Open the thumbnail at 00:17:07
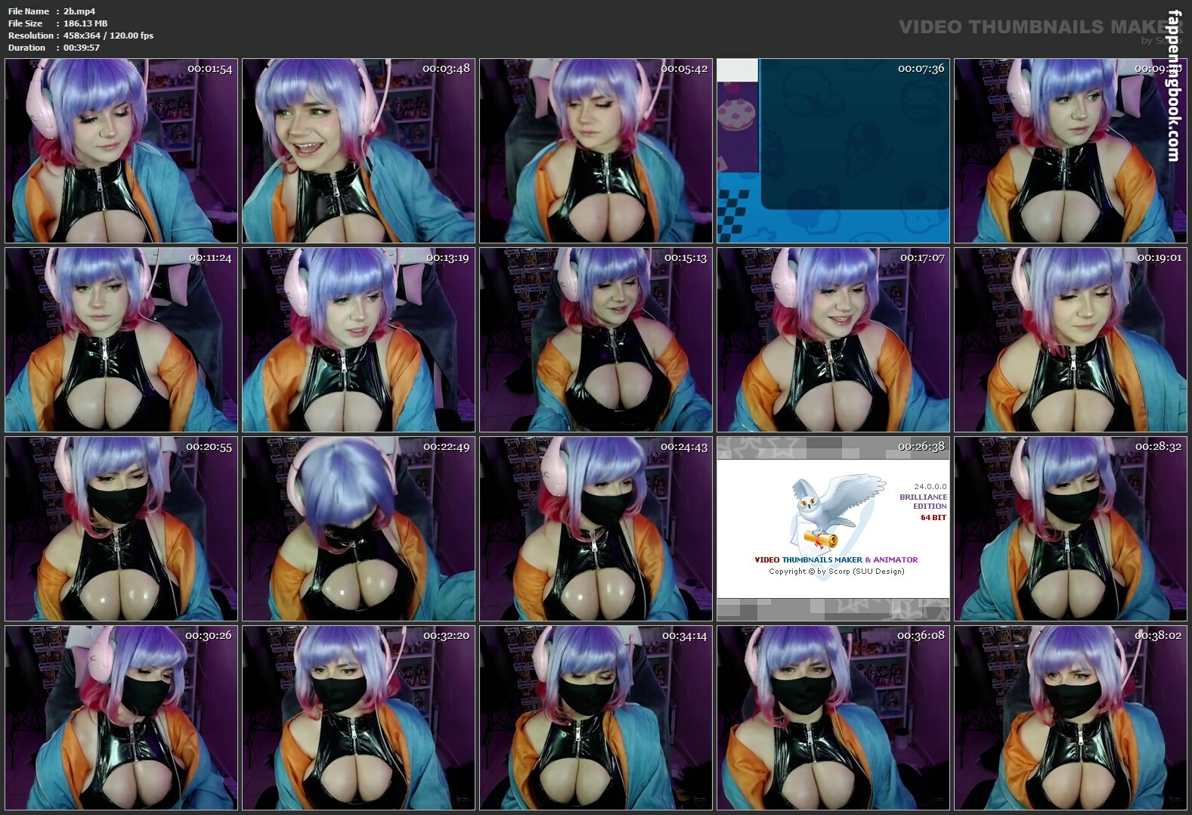This screenshot has width=1192, height=815. tap(833, 340)
